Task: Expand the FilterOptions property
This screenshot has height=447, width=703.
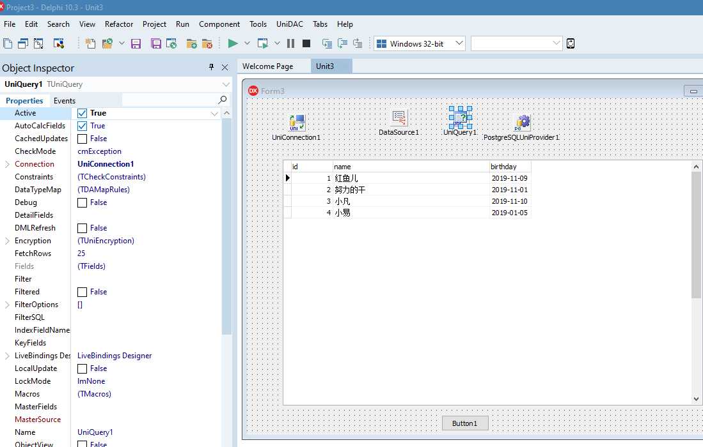Action: (7, 305)
